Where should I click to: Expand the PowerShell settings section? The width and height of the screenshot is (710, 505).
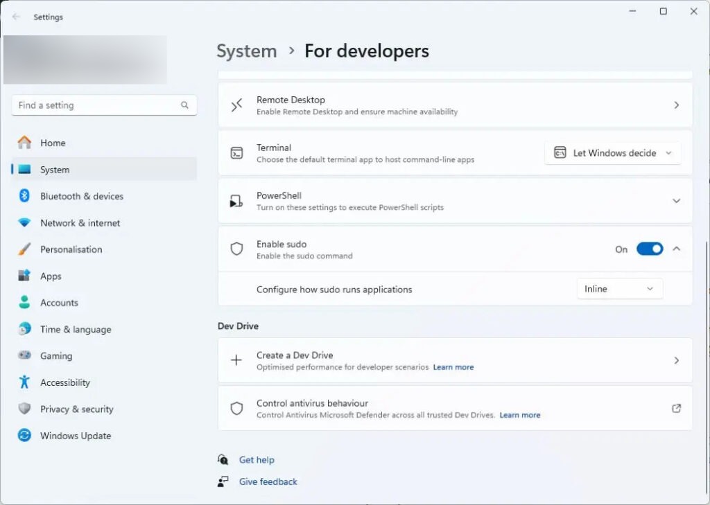[x=676, y=201]
